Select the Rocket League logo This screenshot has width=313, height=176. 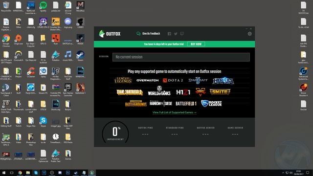coord(211,103)
